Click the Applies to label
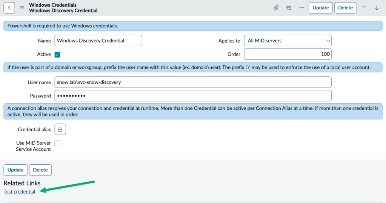The width and height of the screenshot is (386, 203). click(x=229, y=41)
